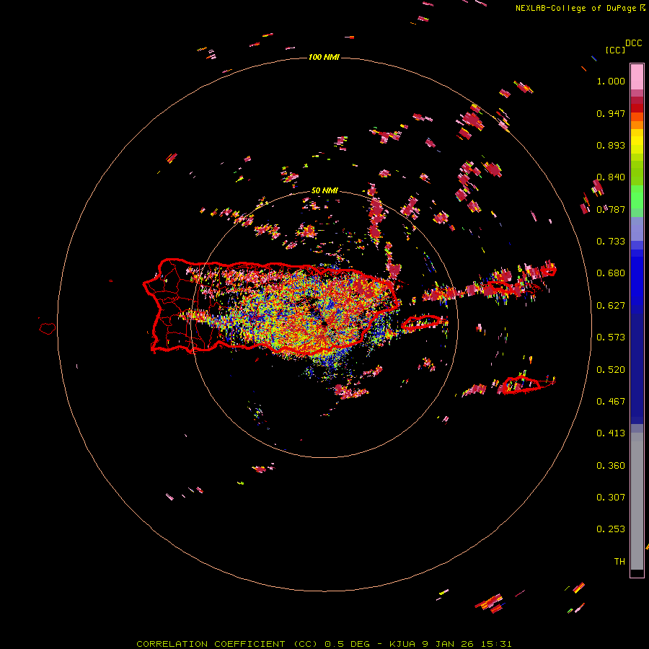649x649 pixels.
Task: Select the 0.733 scale value
Action: click(611, 242)
